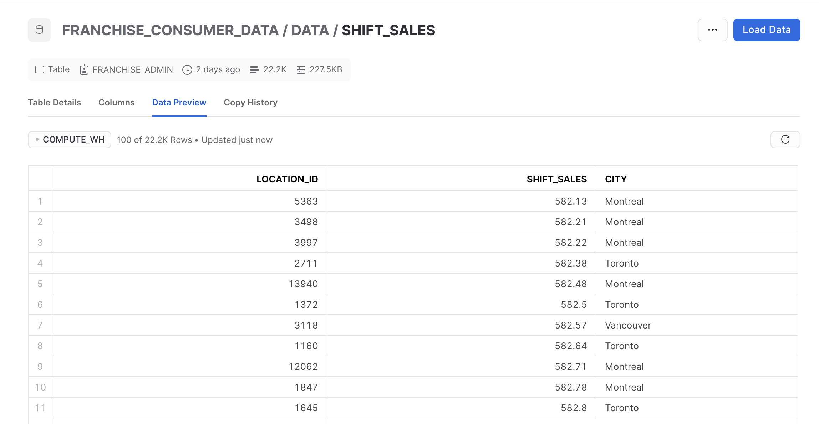Go to FRANCHISE_CONSUMER_DATA in the breadcrumb
Image resolution: width=819 pixels, height=424 pixels.
pyautogui.click(x=171, y=30)
